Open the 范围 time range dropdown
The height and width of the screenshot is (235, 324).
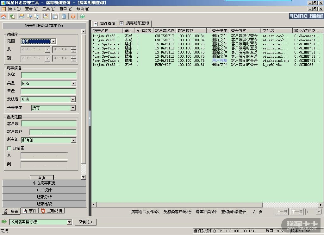pos(53,41)
